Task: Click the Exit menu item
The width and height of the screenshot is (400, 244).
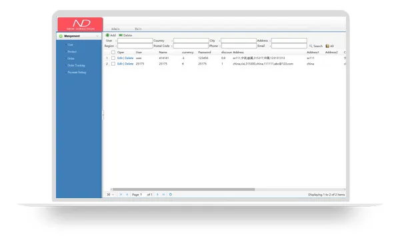Action: 138,29
